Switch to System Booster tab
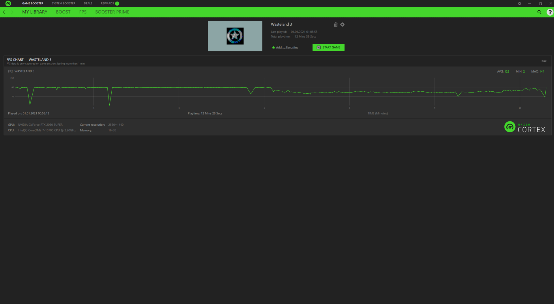This screenshot has width=554, height=304. click(x=63, y=3)
